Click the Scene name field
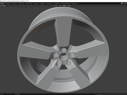Viewport: 127px width, 95px height. (125, 3)
